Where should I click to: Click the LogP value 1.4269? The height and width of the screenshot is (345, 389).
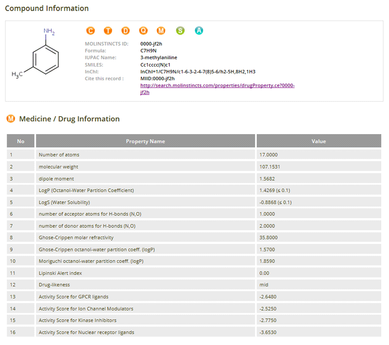click(x=275, y=190)
